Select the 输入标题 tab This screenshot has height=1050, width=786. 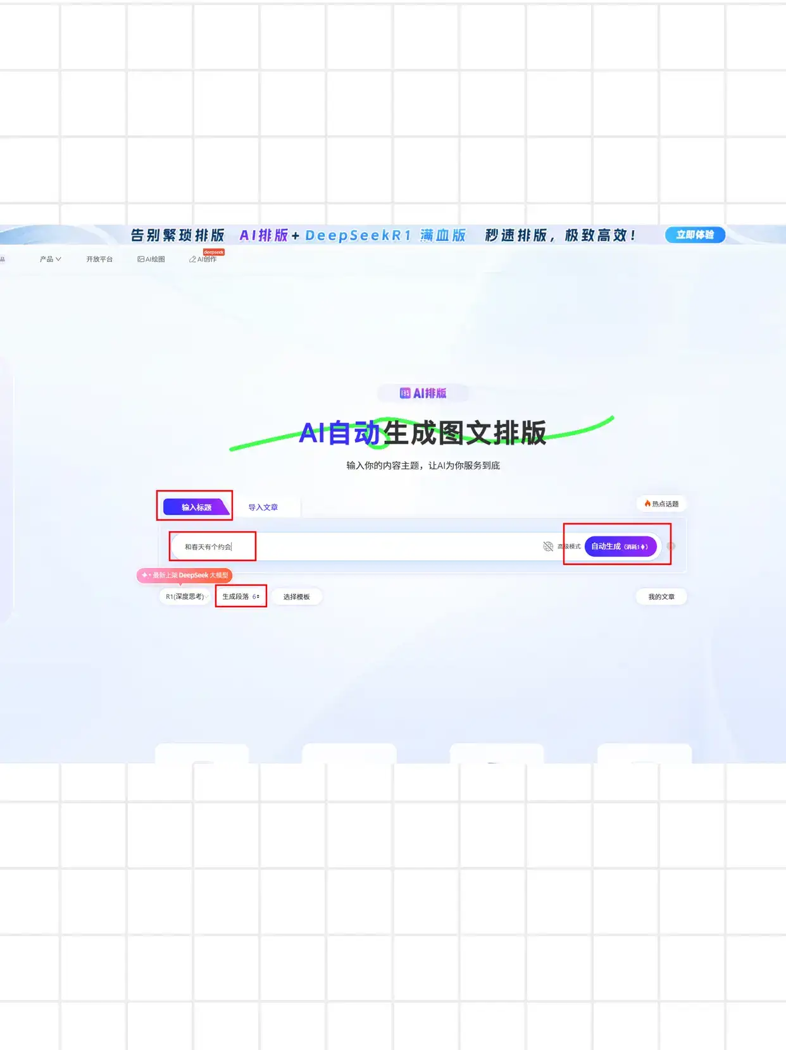196,507
